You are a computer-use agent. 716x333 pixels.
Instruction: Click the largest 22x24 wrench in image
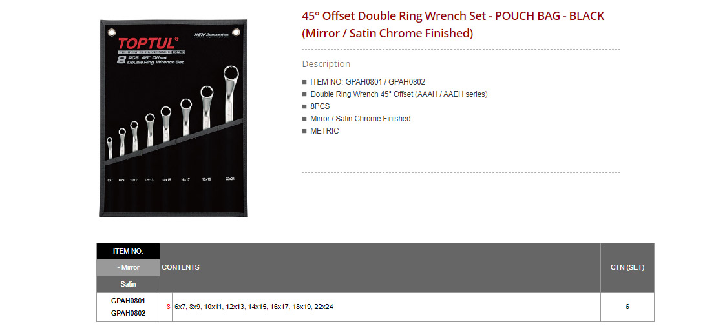coord(230,94)
